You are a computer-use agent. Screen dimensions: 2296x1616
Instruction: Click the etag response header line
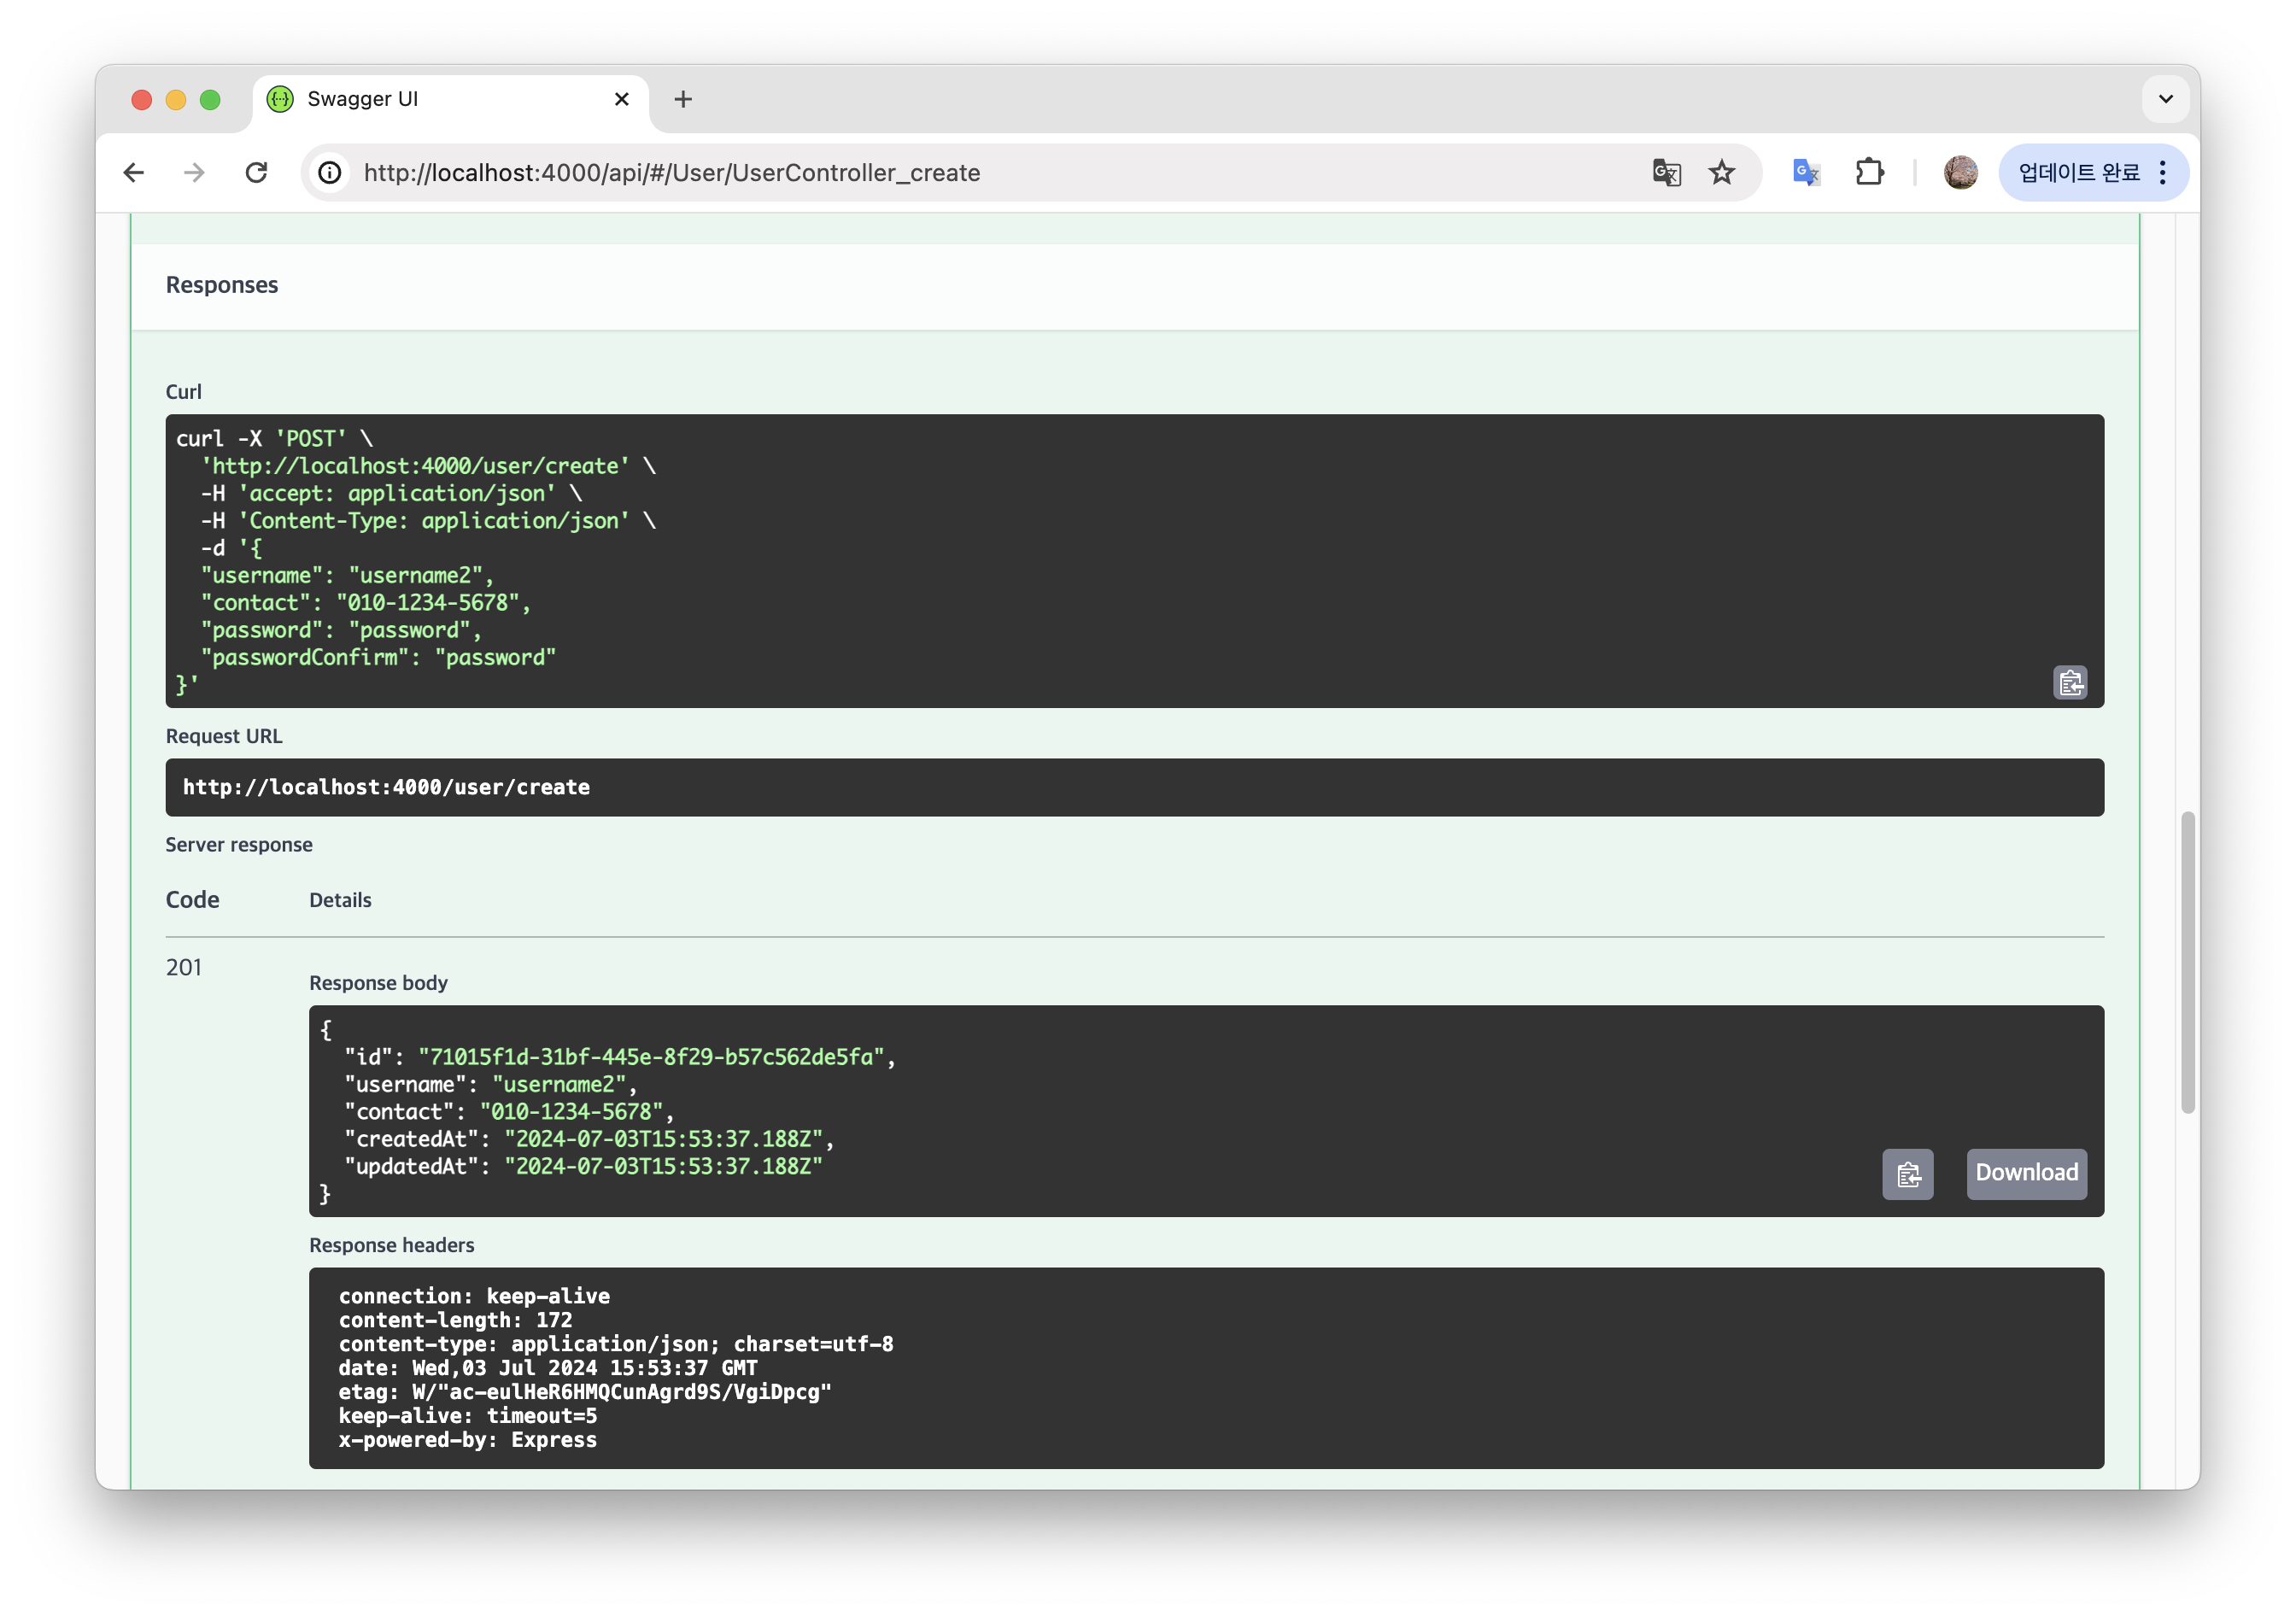[585, 1392]
